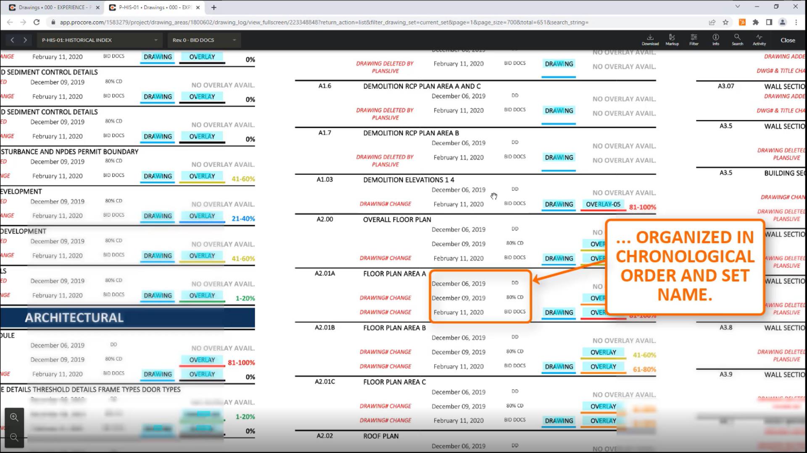807x453 pixels.
Task: Click the browser address bar
Action: coord(324,22)
